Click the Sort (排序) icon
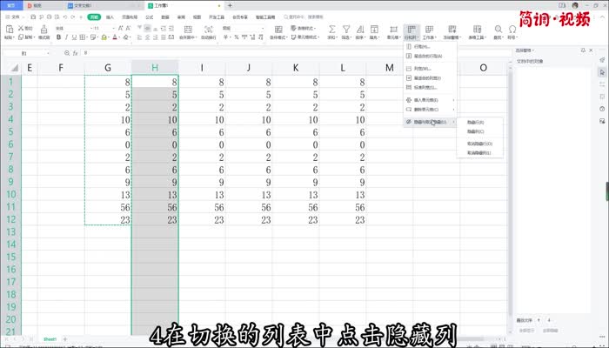609x348 pixels. point(359,29)
